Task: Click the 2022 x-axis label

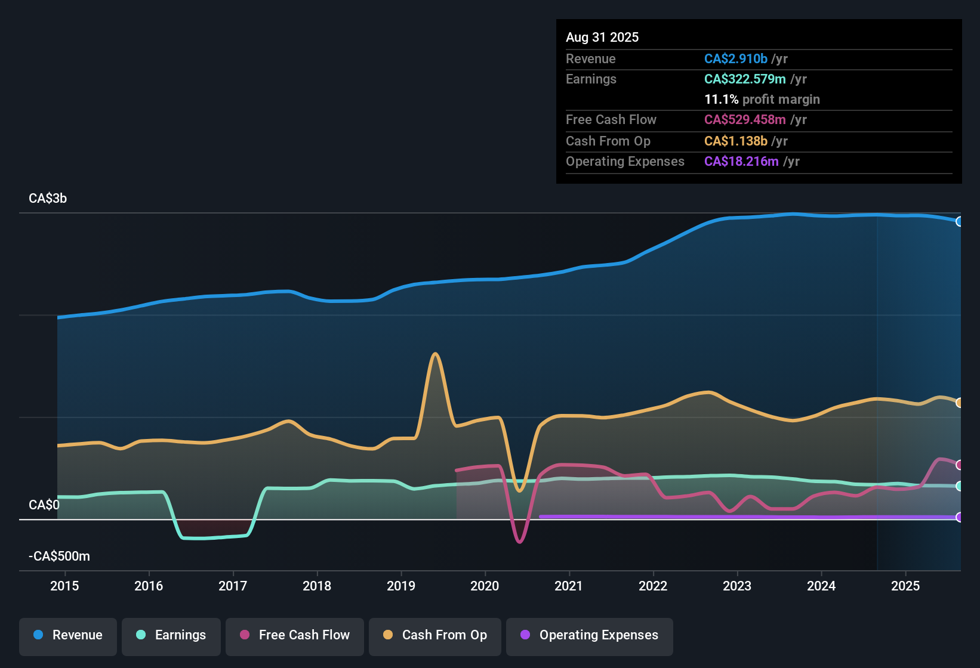Action: coord(653,586)
